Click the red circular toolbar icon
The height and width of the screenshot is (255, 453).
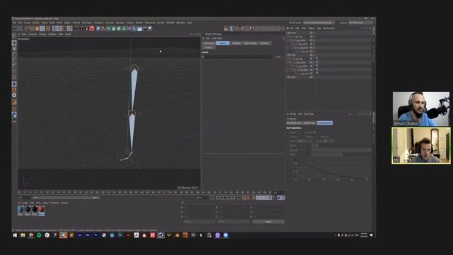92,28
